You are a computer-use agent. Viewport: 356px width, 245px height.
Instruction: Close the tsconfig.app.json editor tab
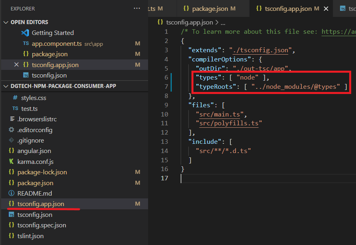(326, 8)
